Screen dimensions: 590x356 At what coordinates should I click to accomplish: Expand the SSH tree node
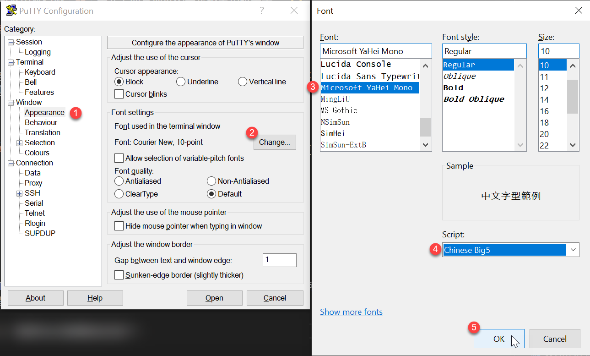pyautogui.click(x=20, y=193)
